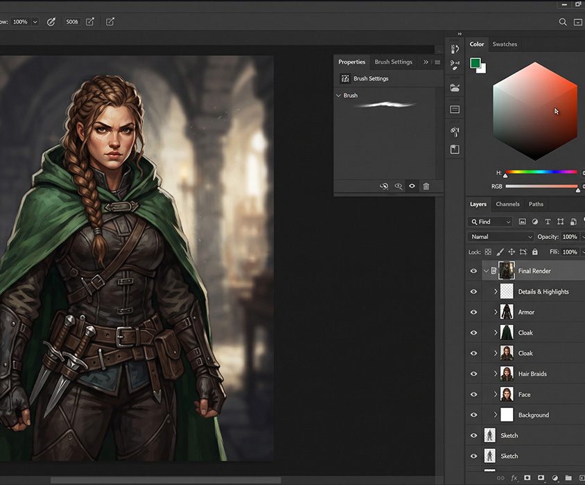Open the Properties panel menu icon
585x485 pixels.
437,62
